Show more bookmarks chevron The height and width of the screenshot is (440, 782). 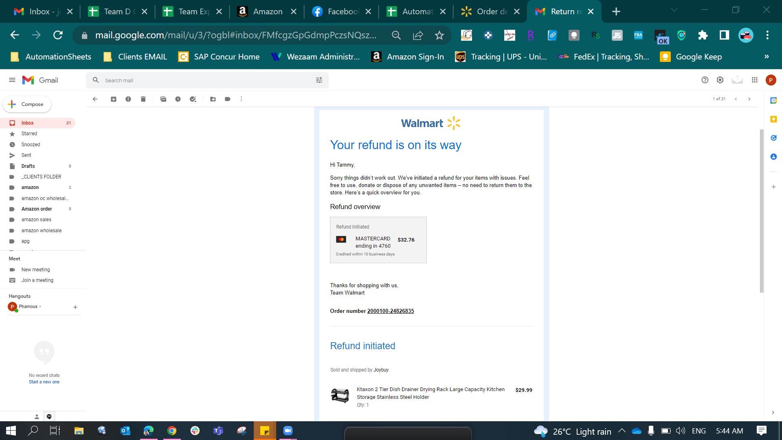point(767,57)
